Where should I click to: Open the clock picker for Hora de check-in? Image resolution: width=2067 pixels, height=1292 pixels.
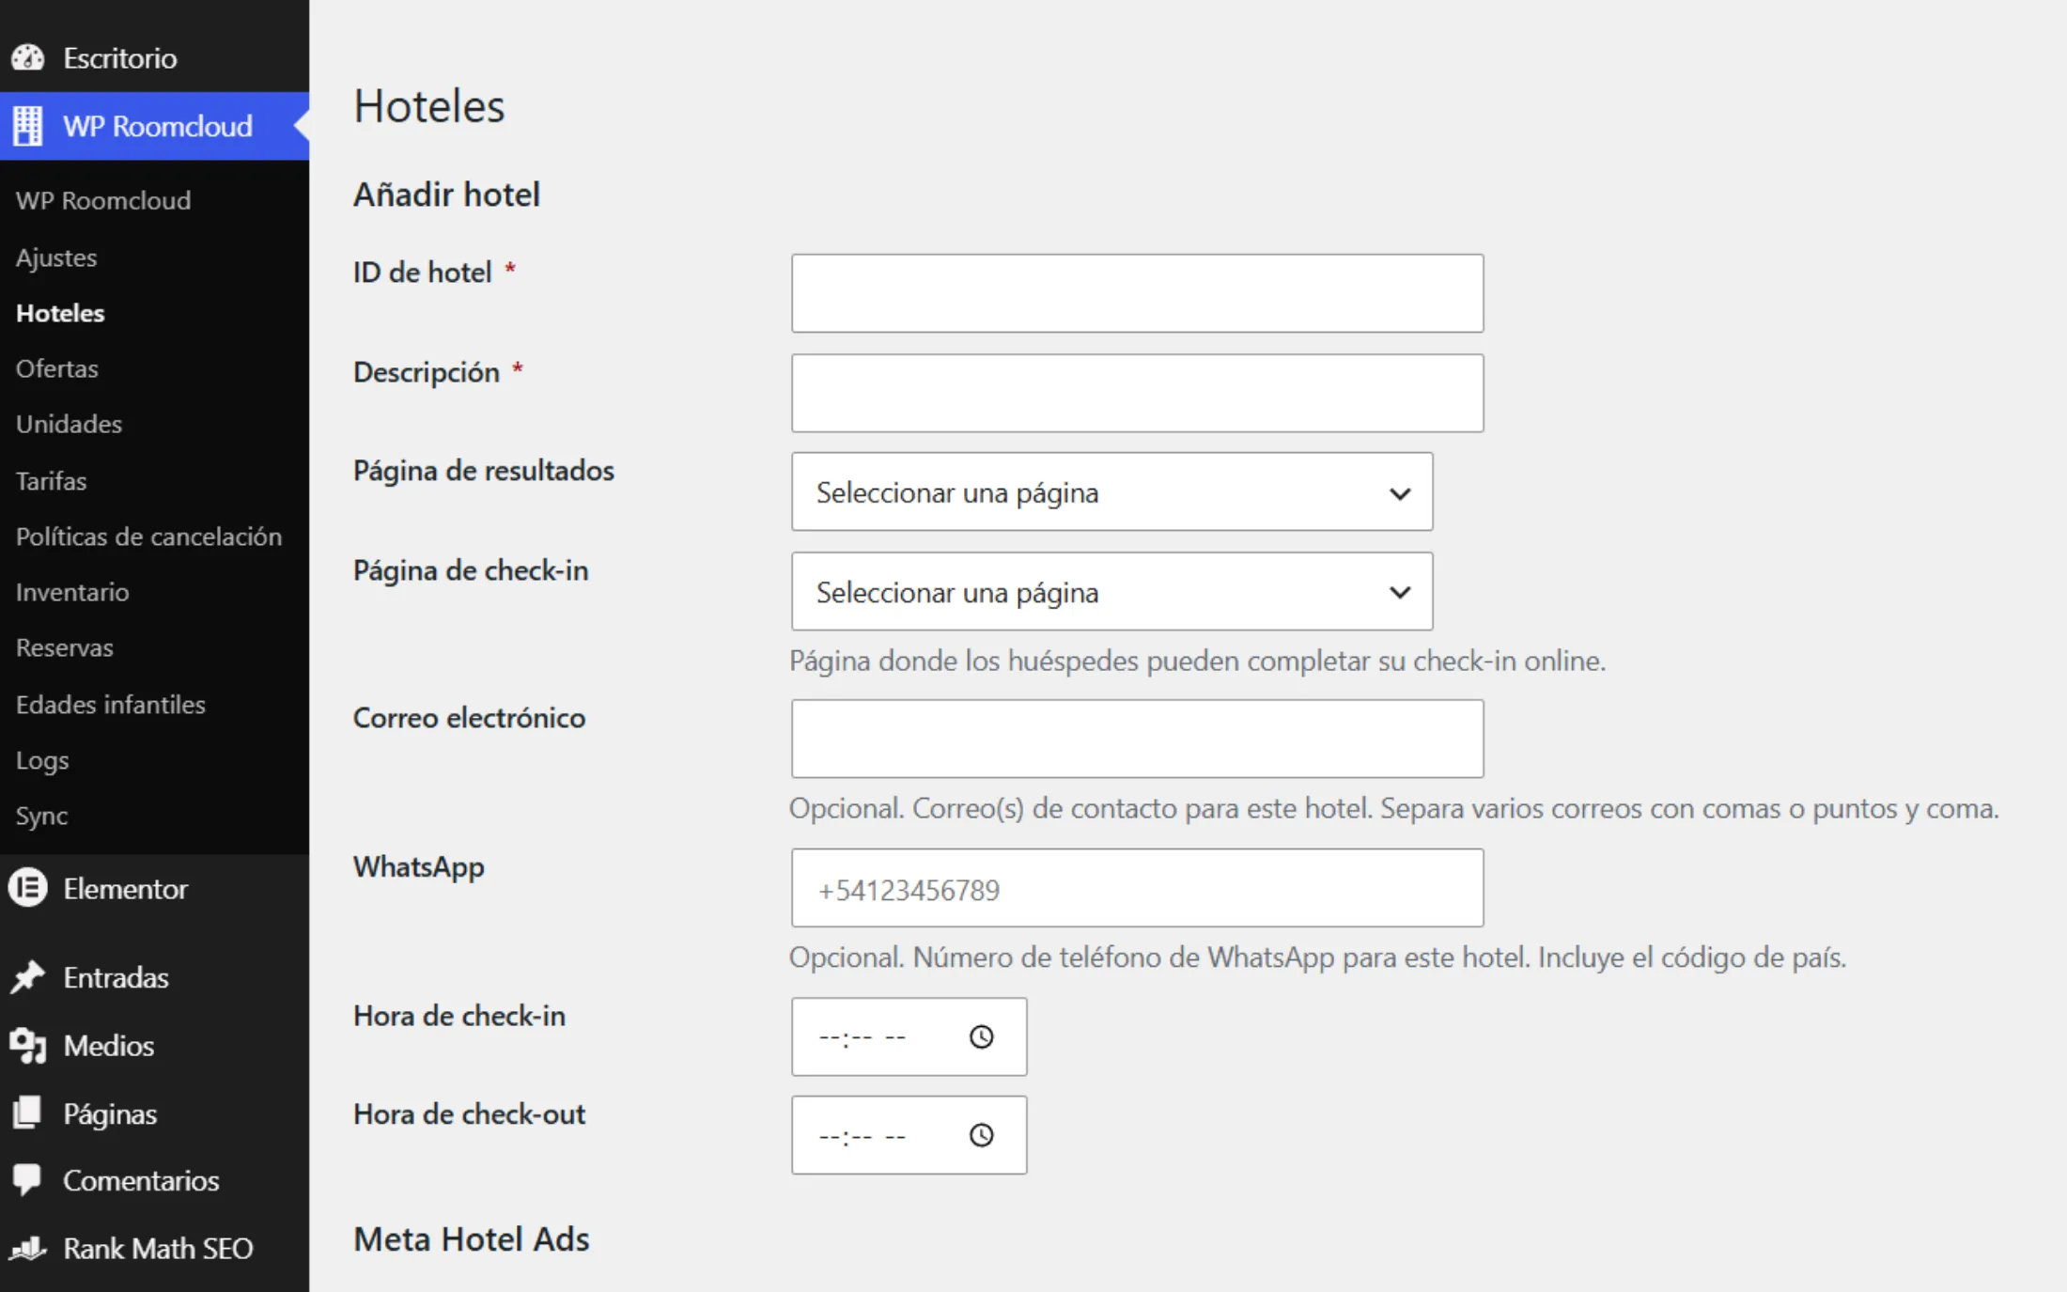click(981, 1036)
